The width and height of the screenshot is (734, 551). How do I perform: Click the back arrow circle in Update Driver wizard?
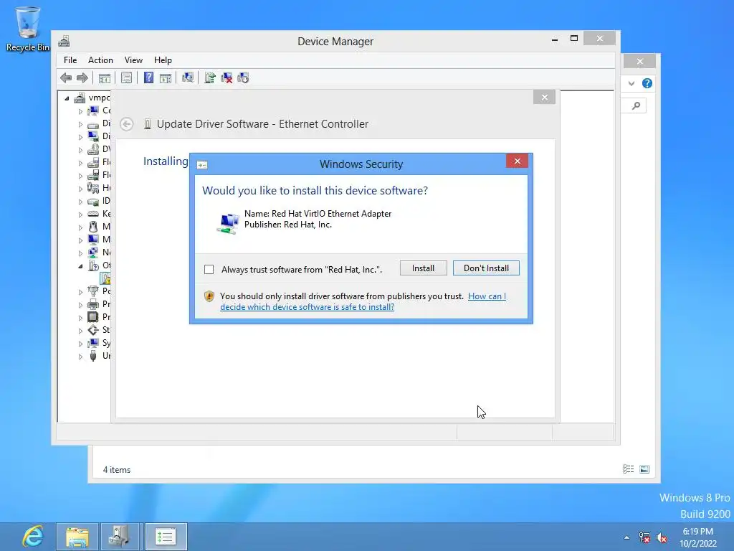coord(126,124)
